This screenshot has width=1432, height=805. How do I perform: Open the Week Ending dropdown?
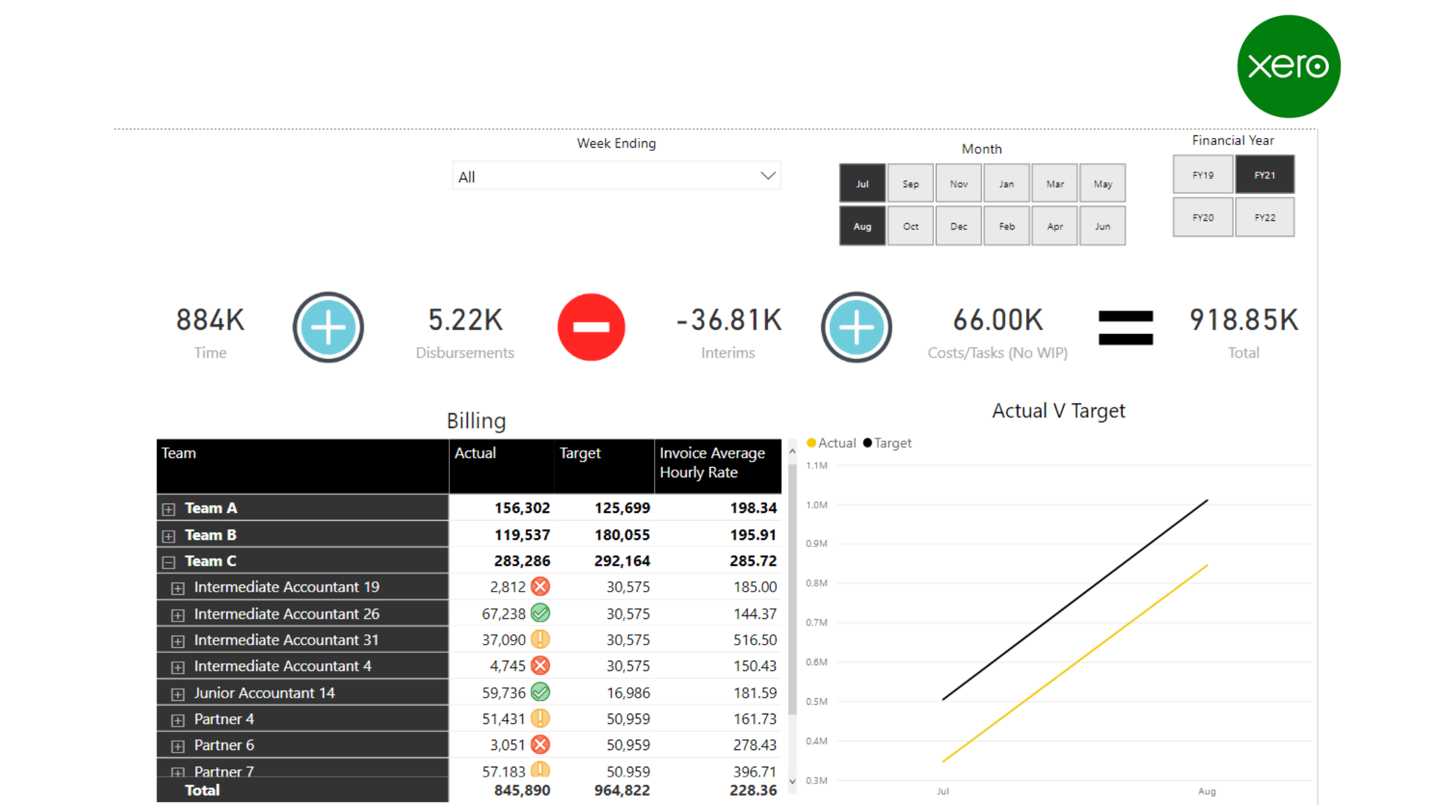click(x=616, y=176)
